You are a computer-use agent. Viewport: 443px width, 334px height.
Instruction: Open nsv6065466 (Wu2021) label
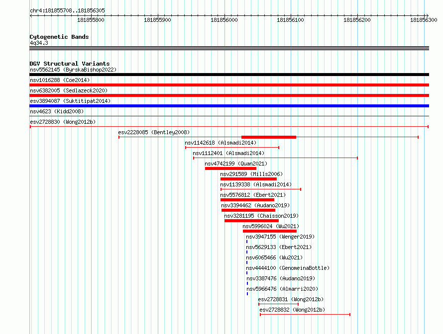coord(274,257)
